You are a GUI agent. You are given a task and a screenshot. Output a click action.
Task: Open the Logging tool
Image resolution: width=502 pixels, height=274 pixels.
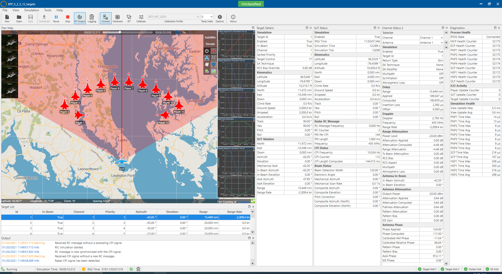(x=92, y=18)
